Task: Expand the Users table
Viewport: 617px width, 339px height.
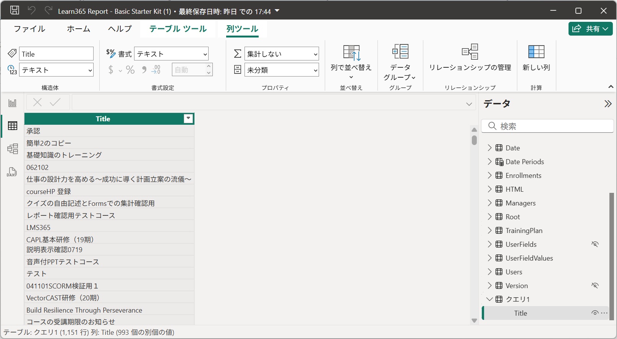Action: click(489, 272)
